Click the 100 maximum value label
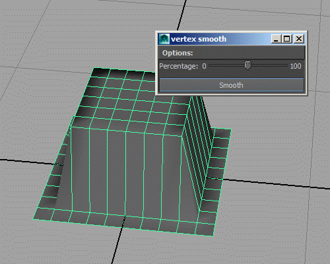This screenshot has width=330, height=264. (x=296, y=66)
